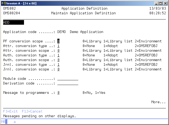Click the More... indicator

pyautogui.click(x=158, y=102)
